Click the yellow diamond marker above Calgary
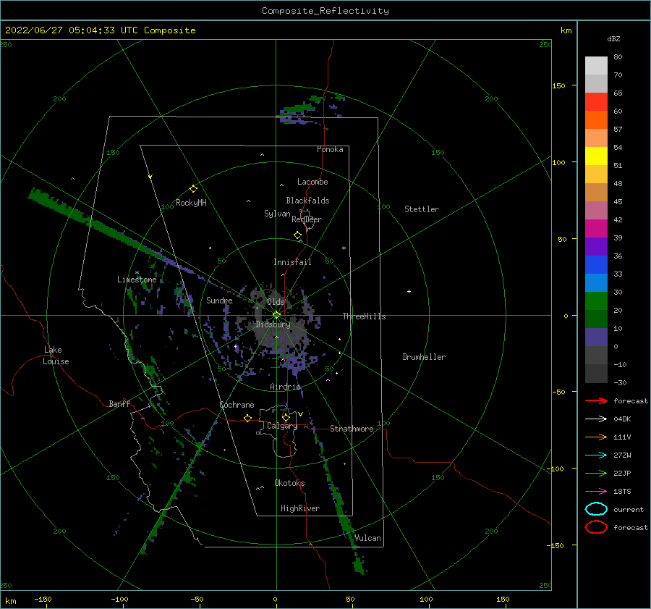This screenshot has height=609, width=651. [286, 417]
